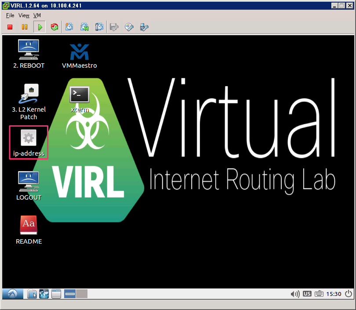356x310 pixels.
Task: Click the keyboard tray icon
Action: tap(319, 294)
